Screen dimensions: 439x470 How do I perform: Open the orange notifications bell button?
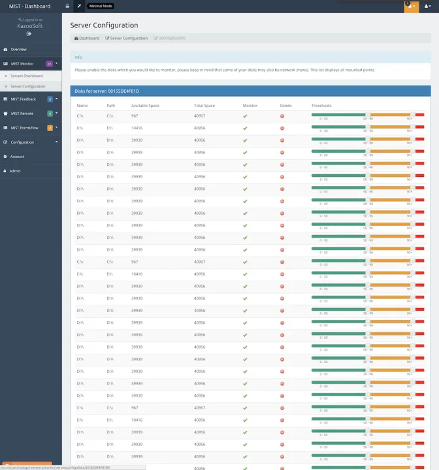click(x=411, y=7)
